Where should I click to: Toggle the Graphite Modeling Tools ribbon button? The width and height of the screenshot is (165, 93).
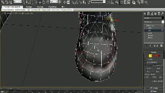coord(121,2)
